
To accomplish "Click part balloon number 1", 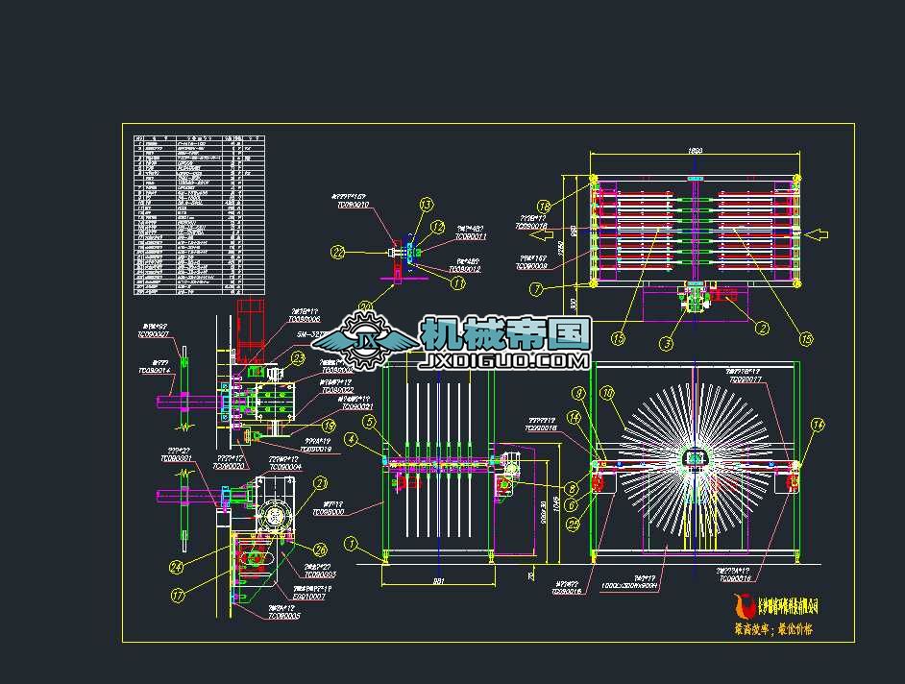I will tap(351, 543).
